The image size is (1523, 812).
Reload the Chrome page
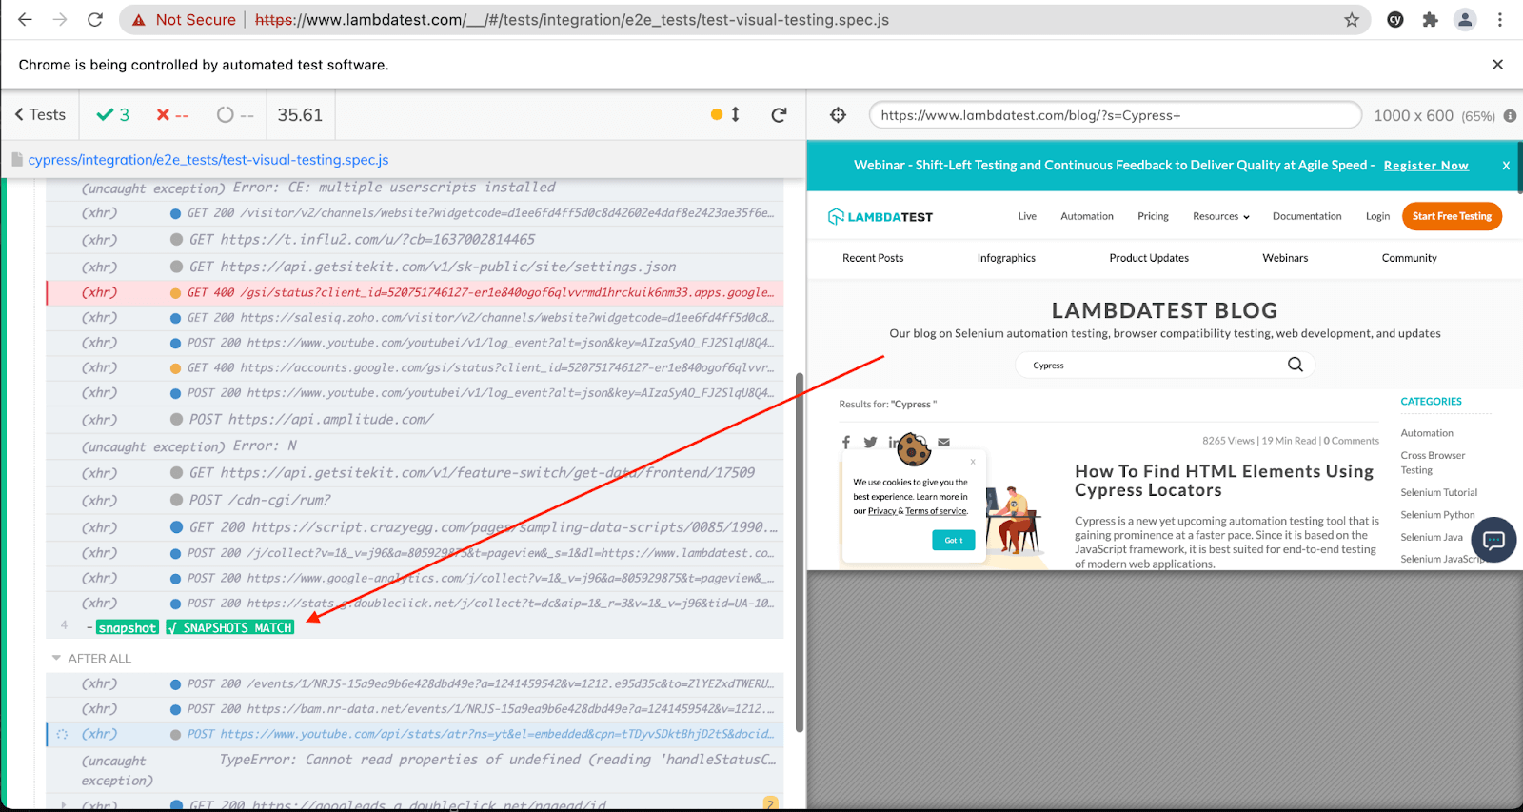coord(95,19)
